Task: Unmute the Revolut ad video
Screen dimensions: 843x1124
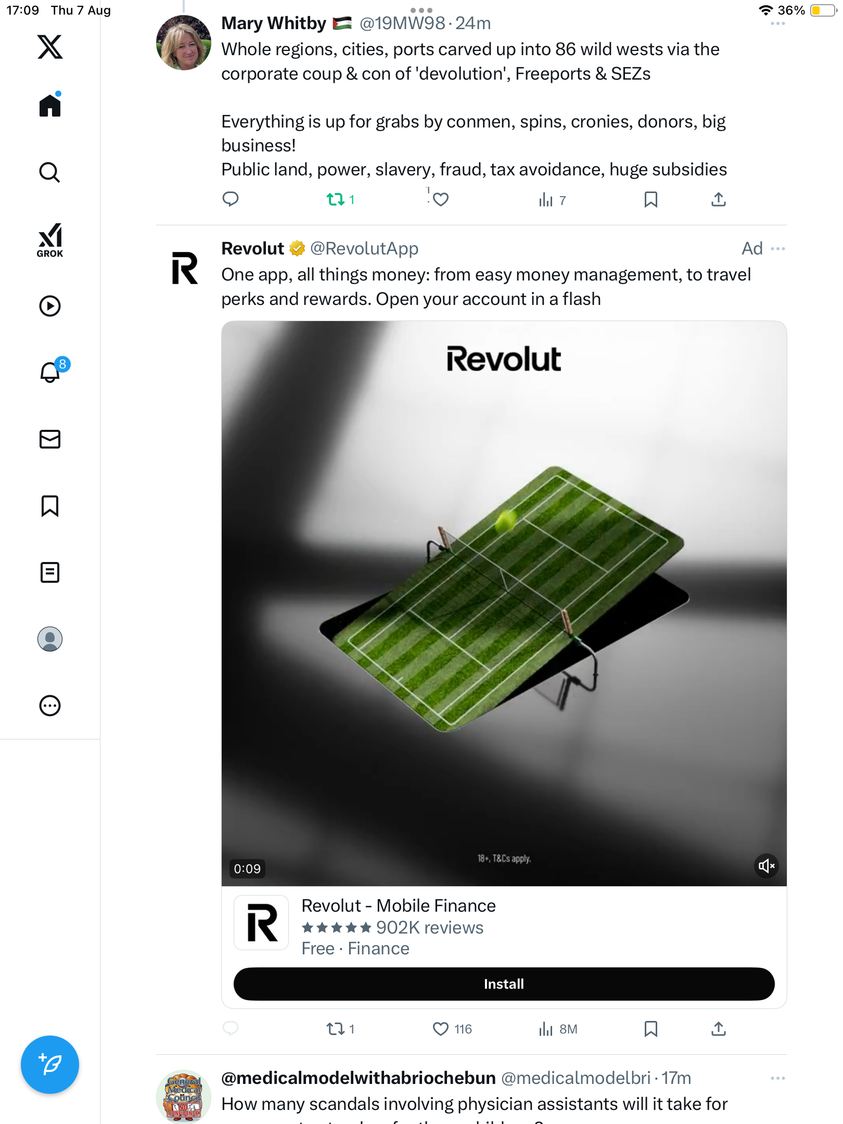Action: point(767,866)
